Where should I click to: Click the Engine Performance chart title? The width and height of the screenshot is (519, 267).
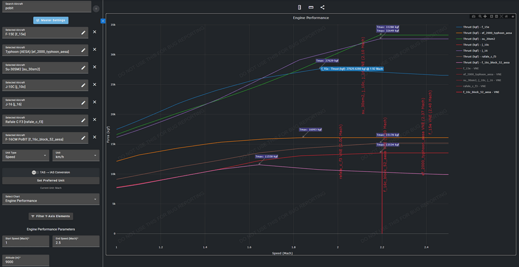point(311,18)
